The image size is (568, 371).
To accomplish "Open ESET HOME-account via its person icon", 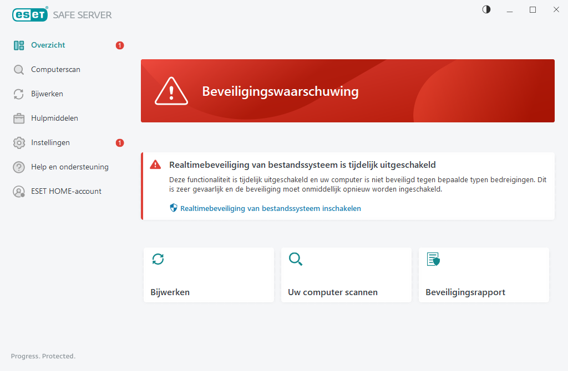I will (x=19, y=191).
